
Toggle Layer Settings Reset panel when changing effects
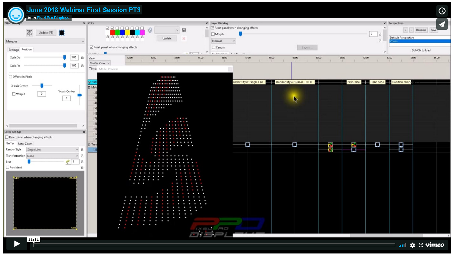[7, 137]
